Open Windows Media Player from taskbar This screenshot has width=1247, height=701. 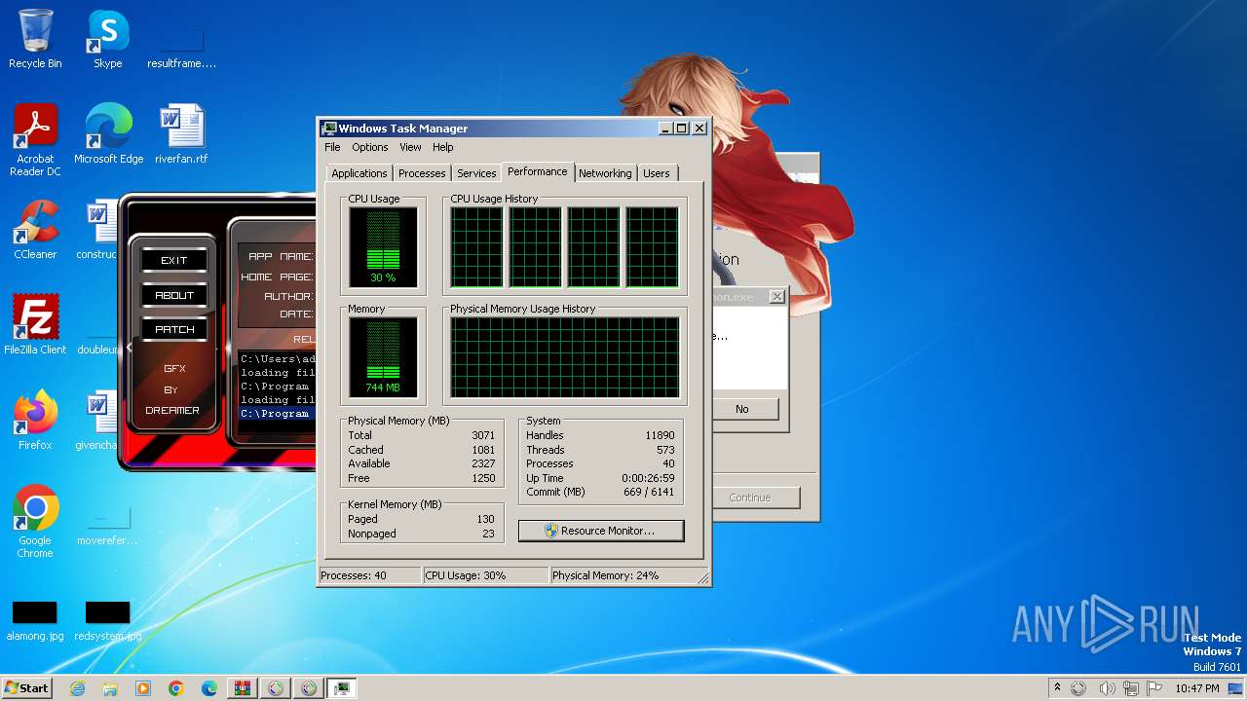coord(143,688)
